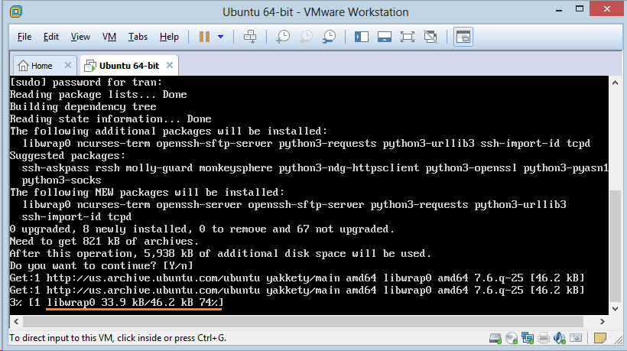
Task: Click the vertical scrollbar down arrow
Action: click(x=615, y=309)
